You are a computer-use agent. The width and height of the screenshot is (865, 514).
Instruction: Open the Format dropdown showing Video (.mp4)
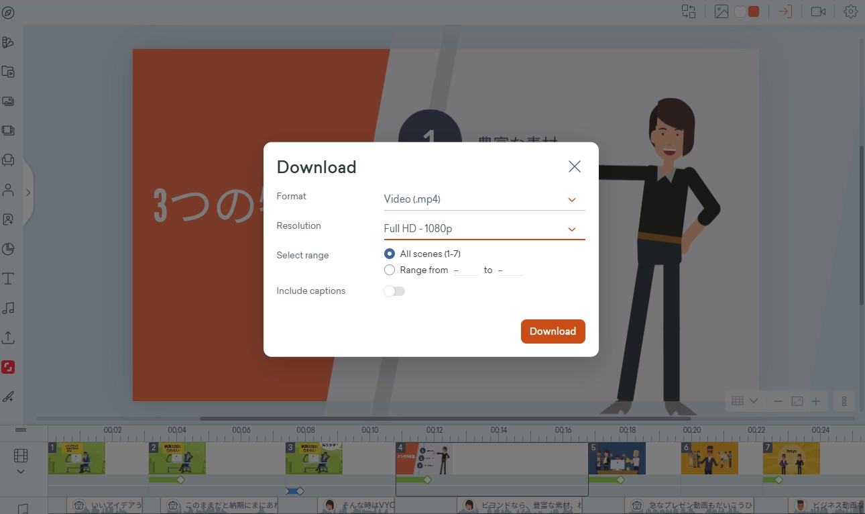tap(484, 199)
